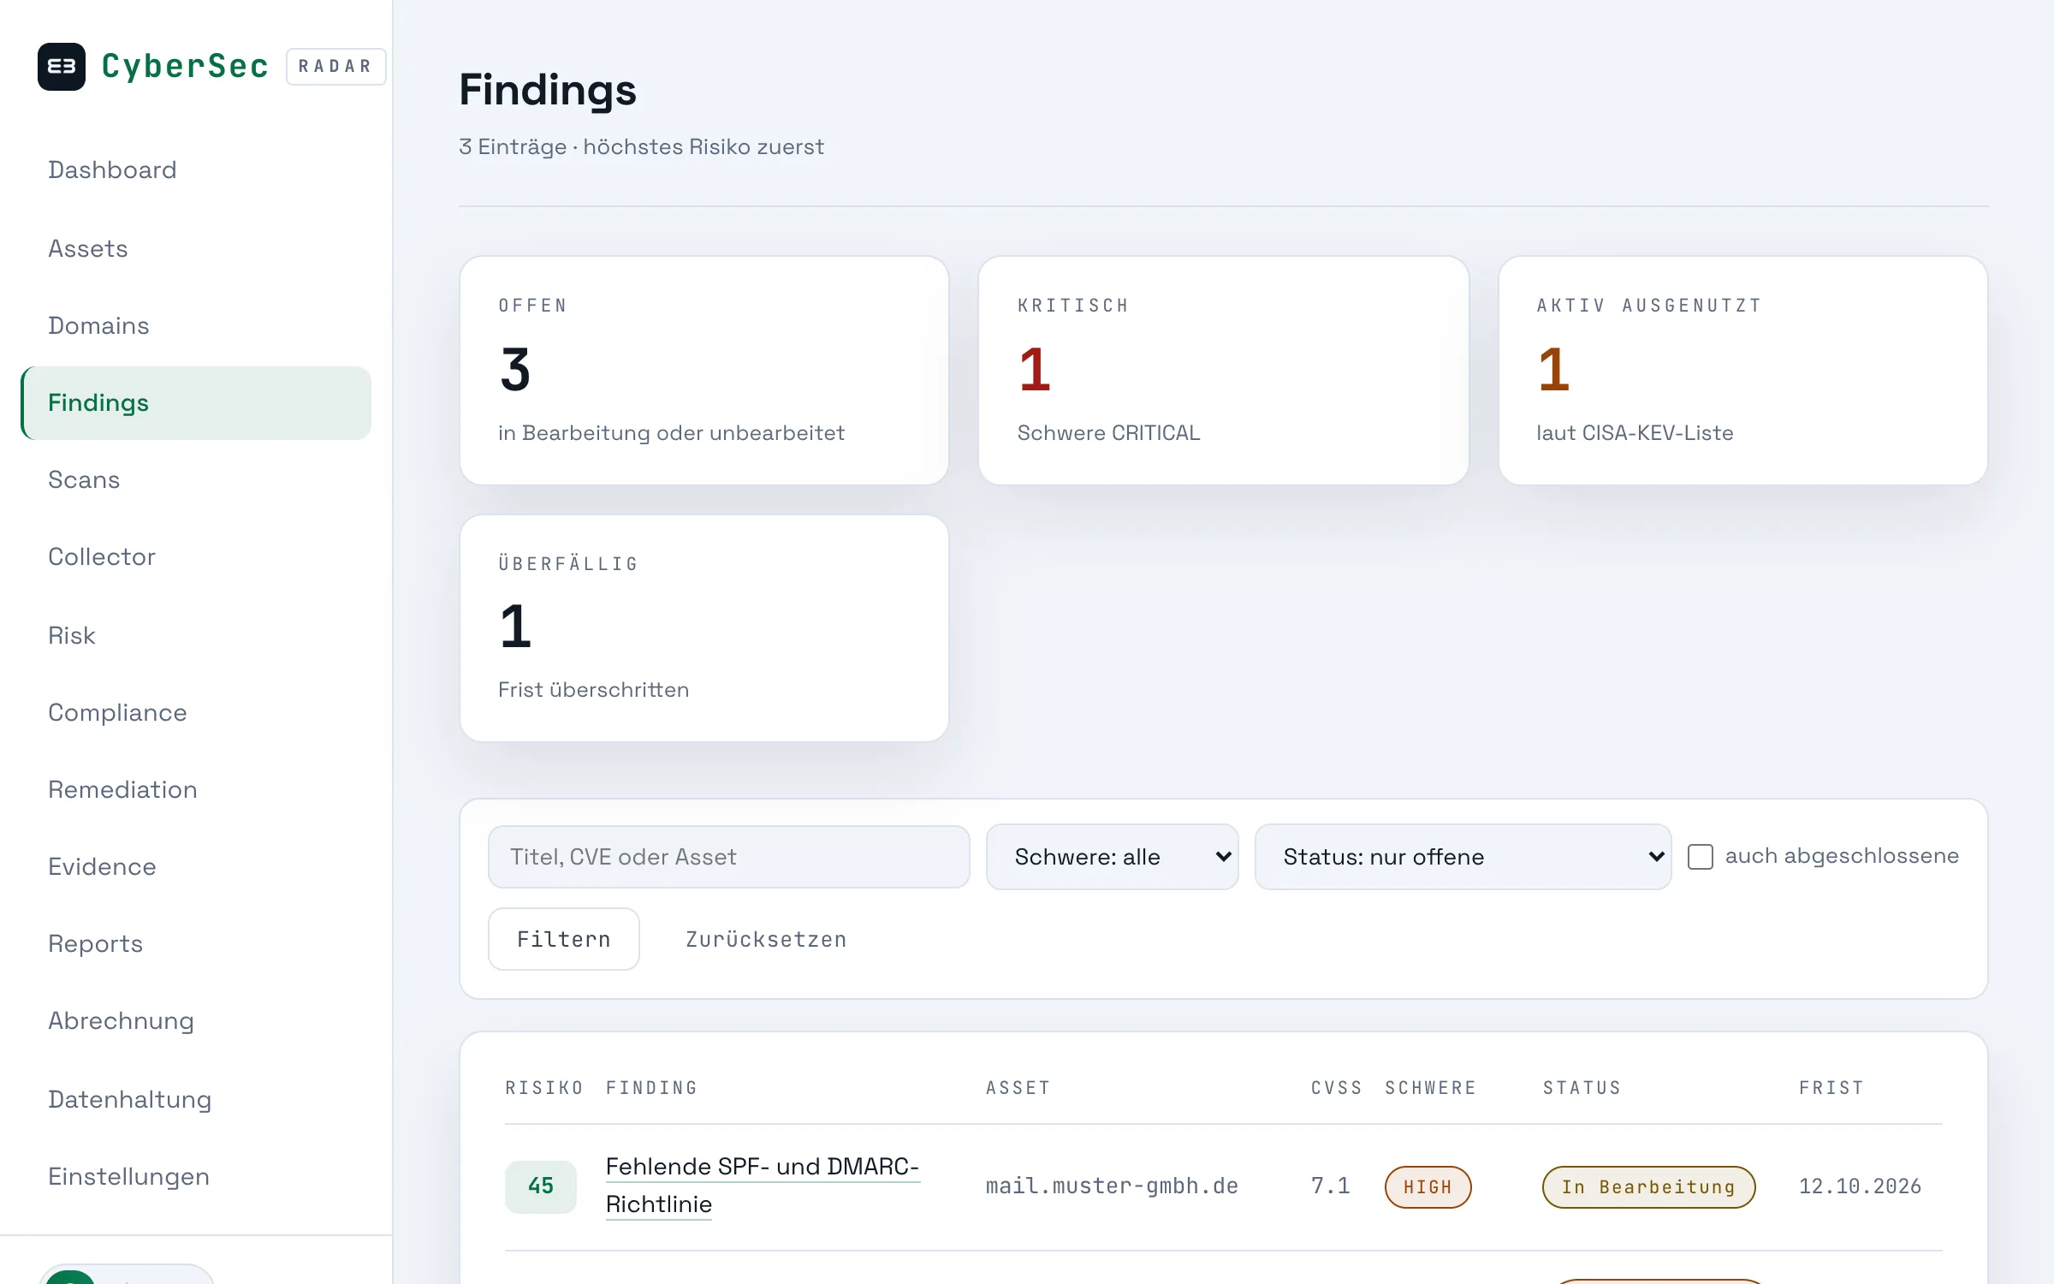Click the SCHWERE column header
The height and width of the screenshot is (1284, 2054).
pos(1431,1088)
